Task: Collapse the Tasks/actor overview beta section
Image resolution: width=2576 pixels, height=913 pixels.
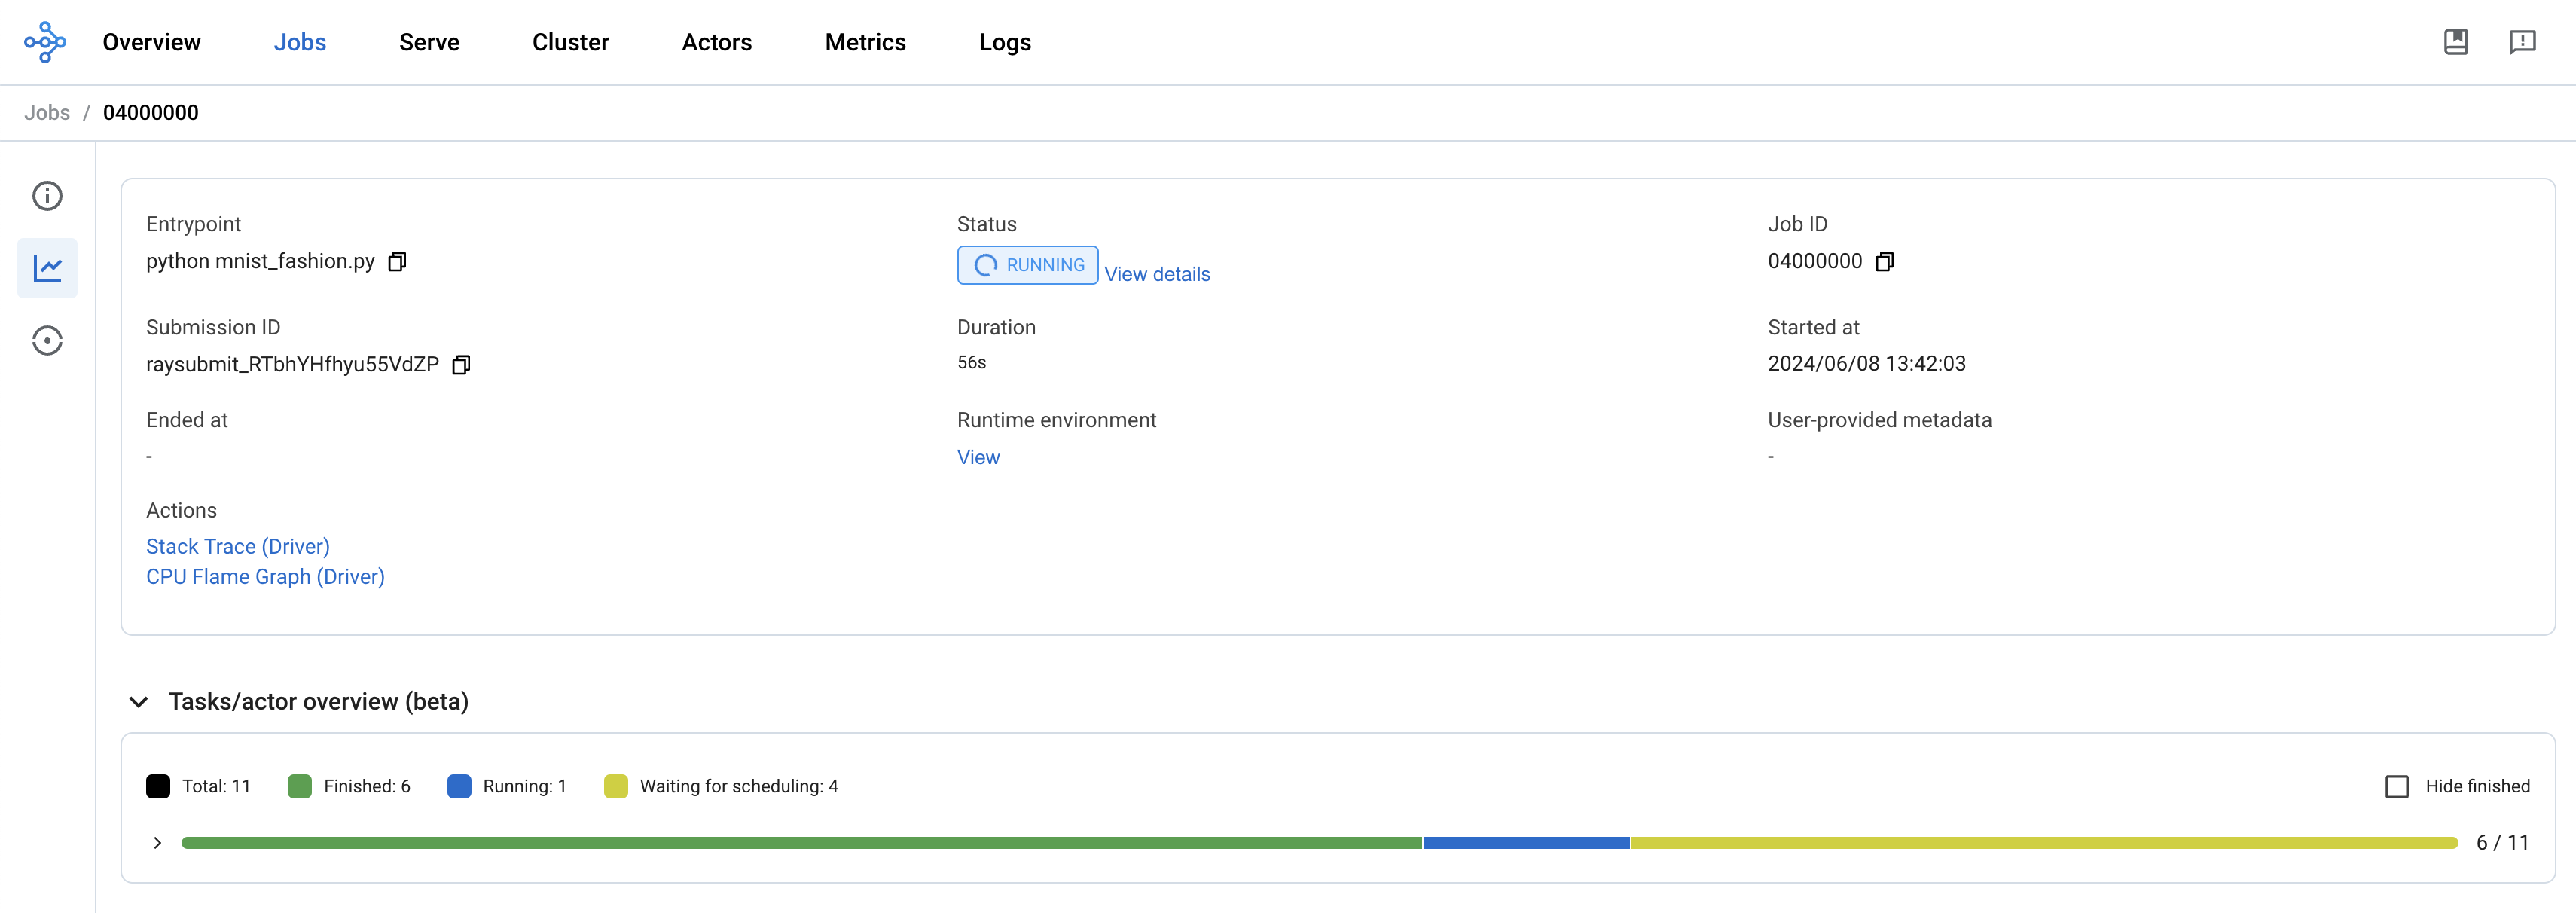Action: point(139,701)
